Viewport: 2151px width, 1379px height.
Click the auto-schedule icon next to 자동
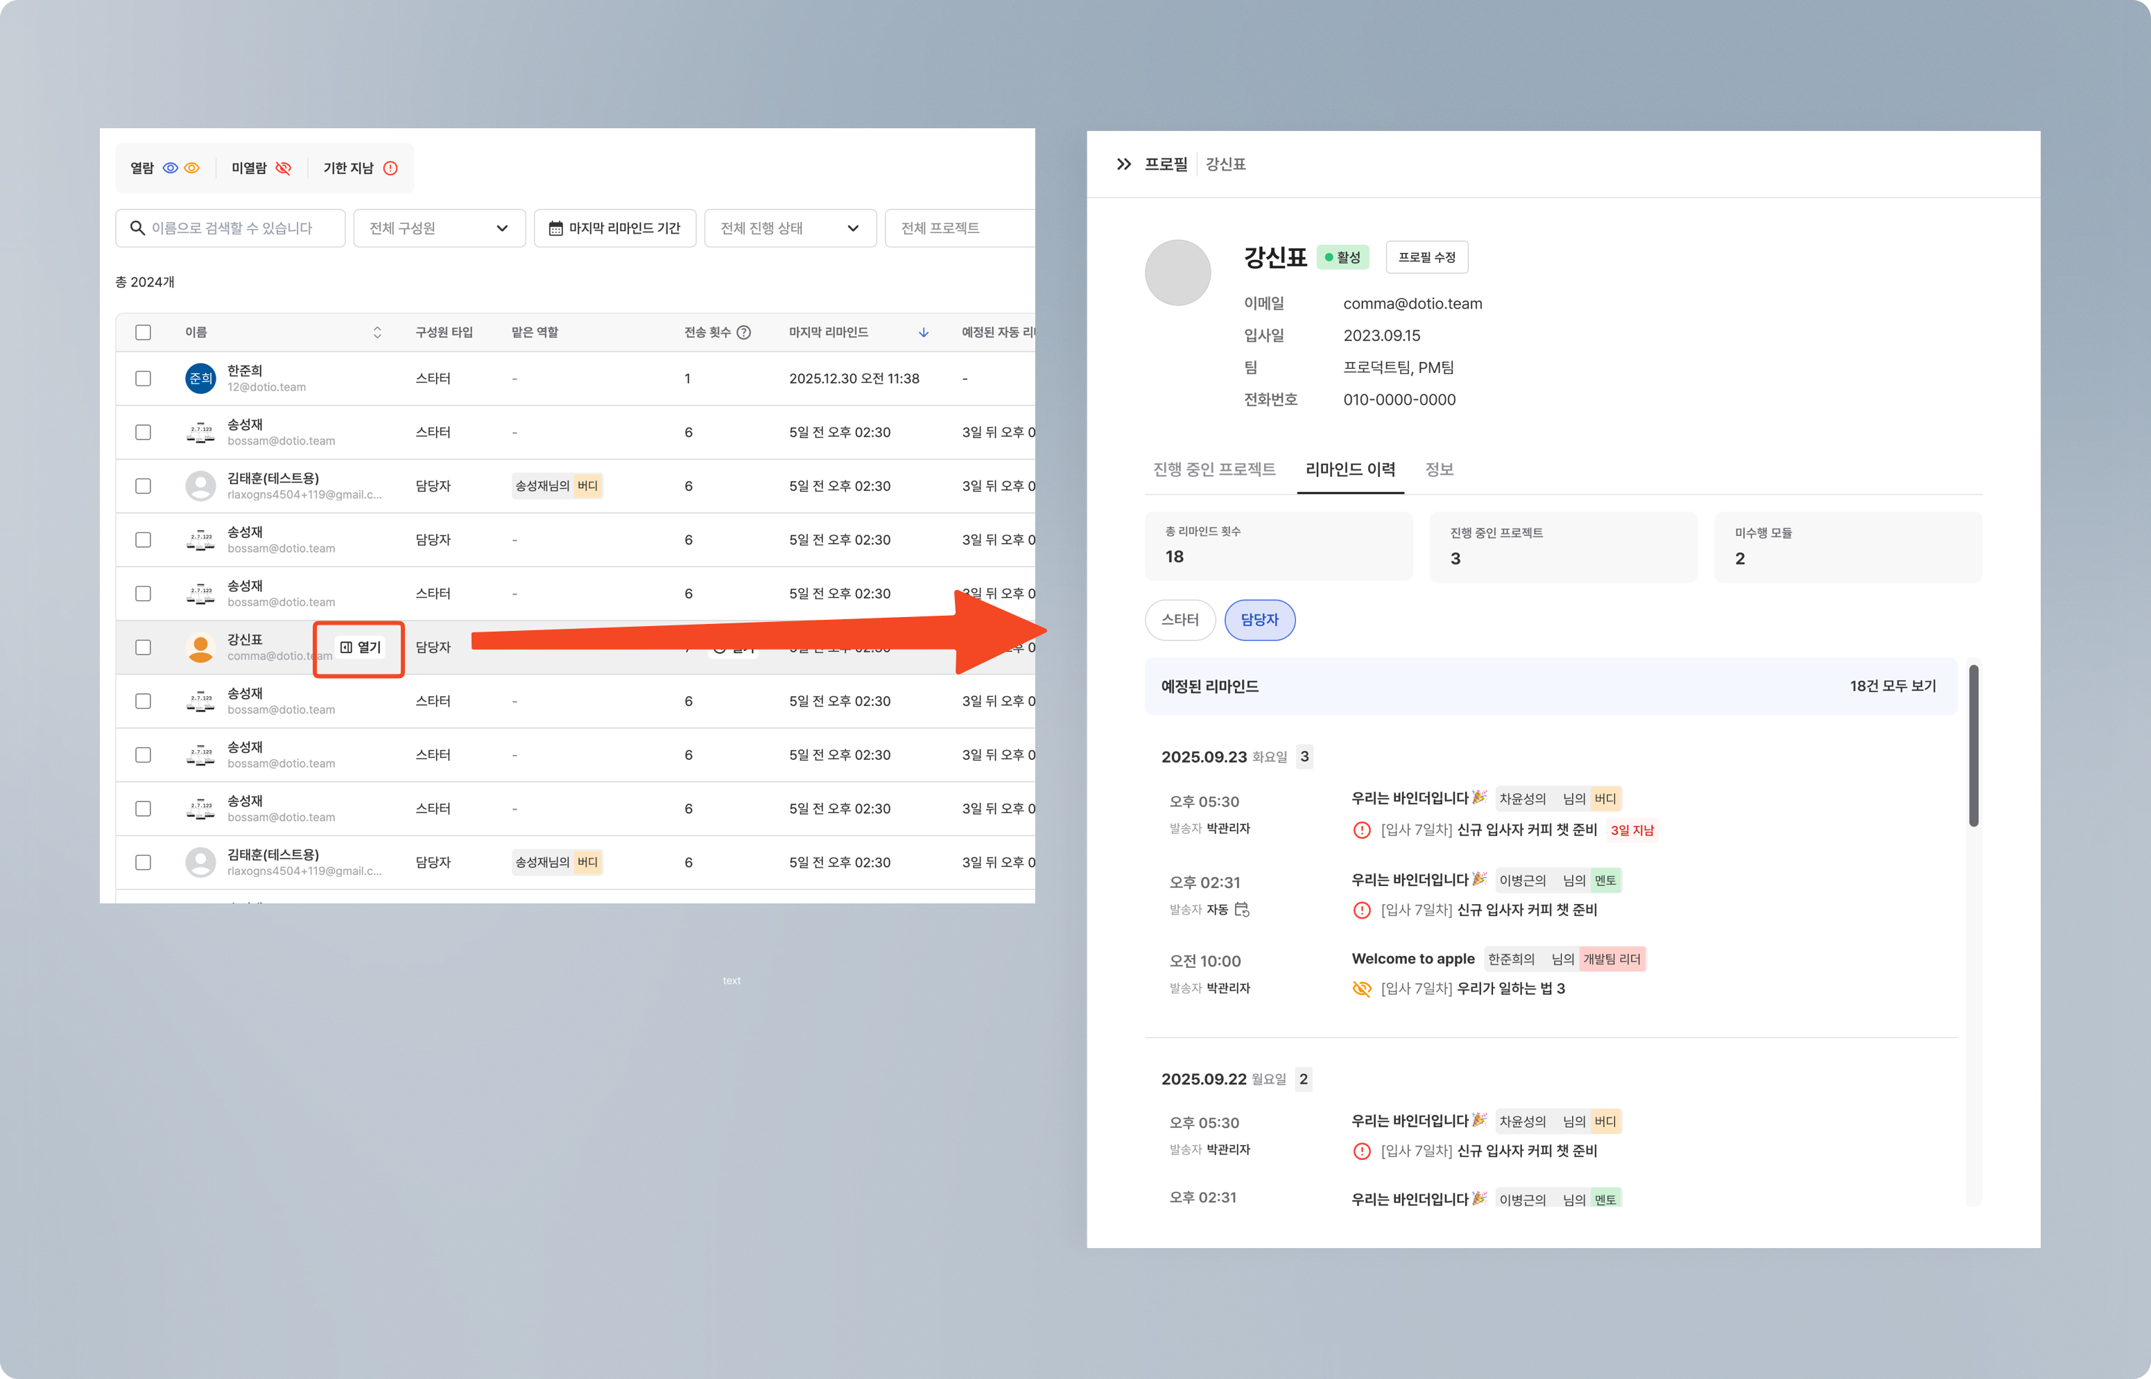coord(1242,910)
